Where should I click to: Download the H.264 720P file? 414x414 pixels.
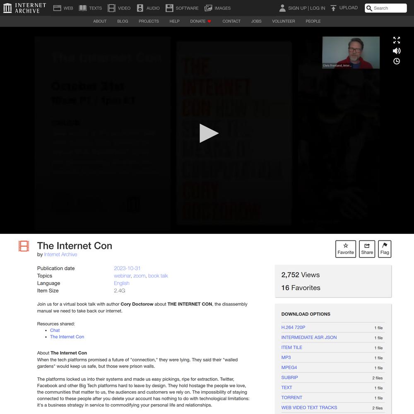point(293,327)
